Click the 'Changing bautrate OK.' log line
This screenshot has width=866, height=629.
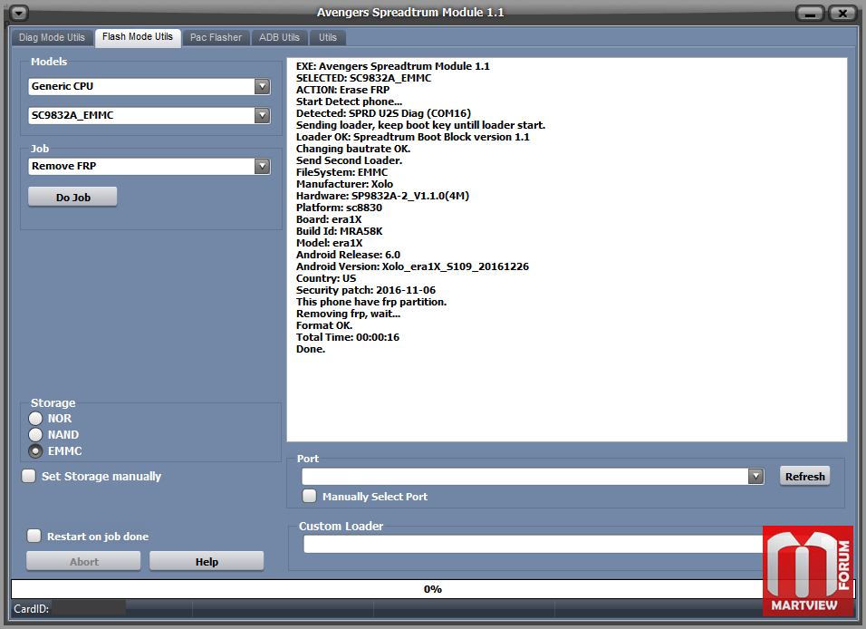pos(353,149)
